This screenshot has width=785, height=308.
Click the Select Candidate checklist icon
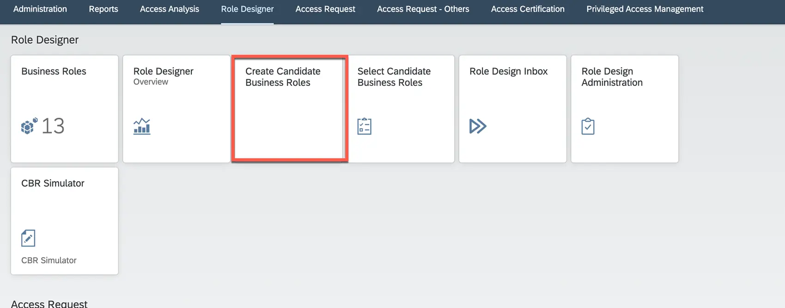(x=364, y=126)
